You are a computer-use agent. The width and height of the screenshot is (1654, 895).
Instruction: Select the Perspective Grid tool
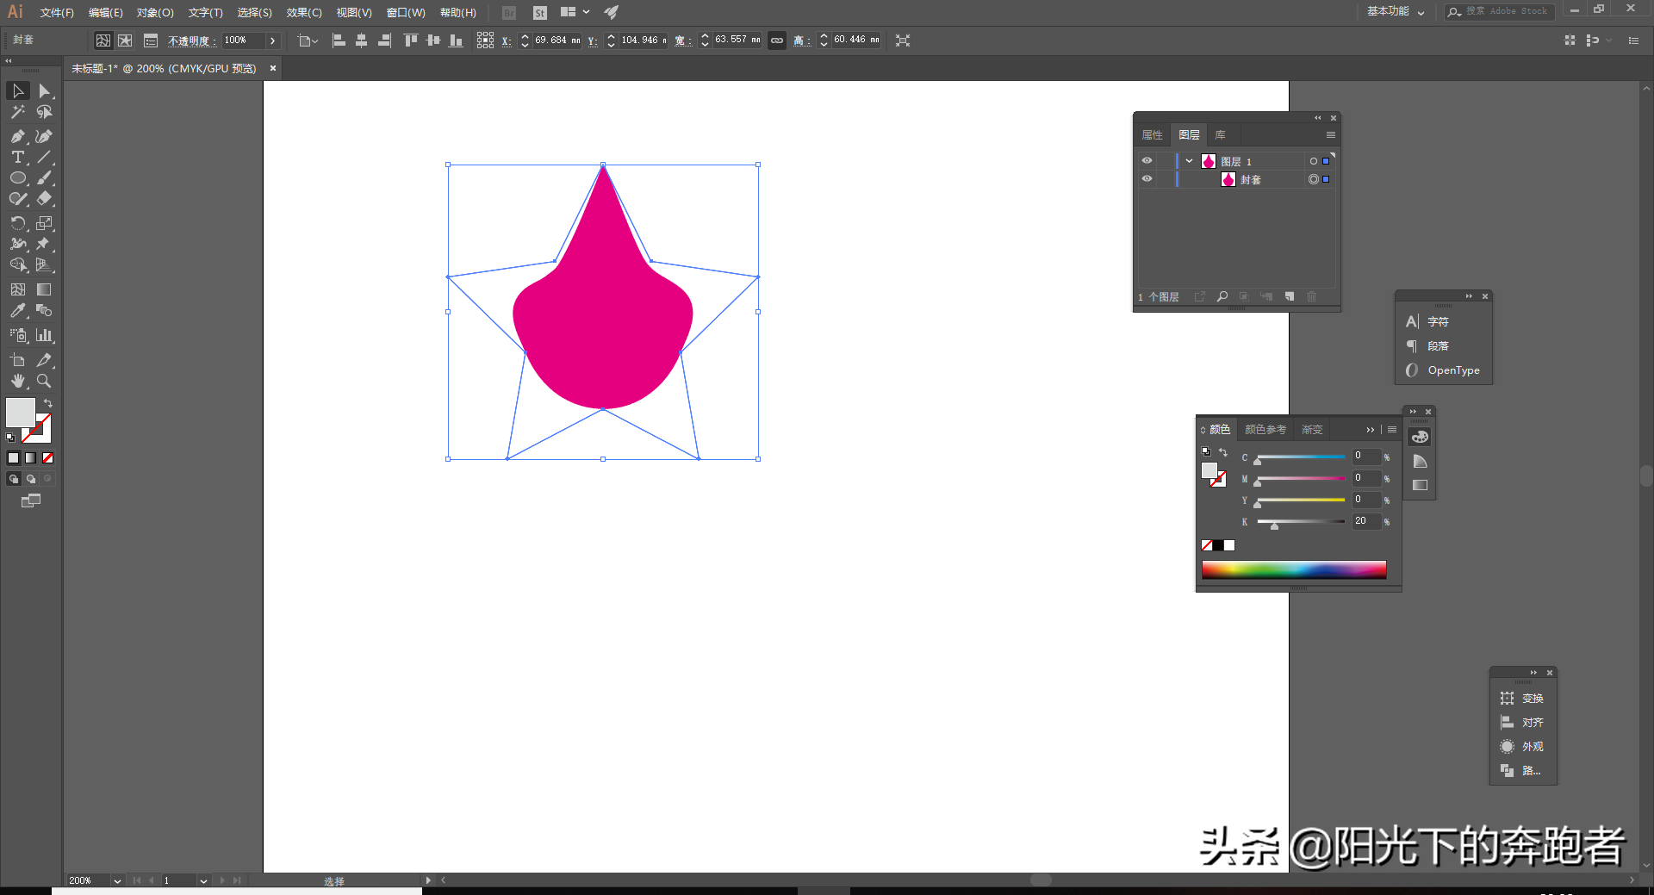[44, 264]
